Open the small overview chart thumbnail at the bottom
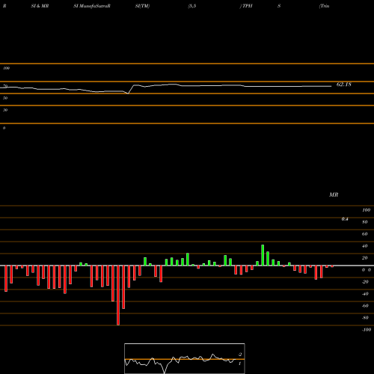Screen dimensions: 374x374 pyautogui.click(x=185, y=358)
